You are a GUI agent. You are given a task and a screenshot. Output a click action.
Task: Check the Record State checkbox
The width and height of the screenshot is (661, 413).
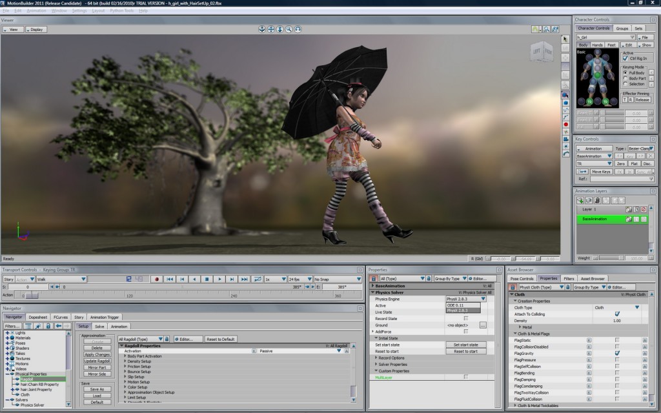click(466, 318)
